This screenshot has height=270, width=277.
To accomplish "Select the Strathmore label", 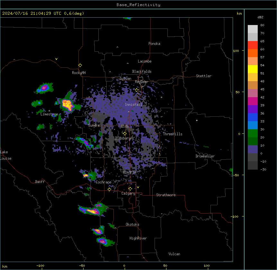I will 166,195.
